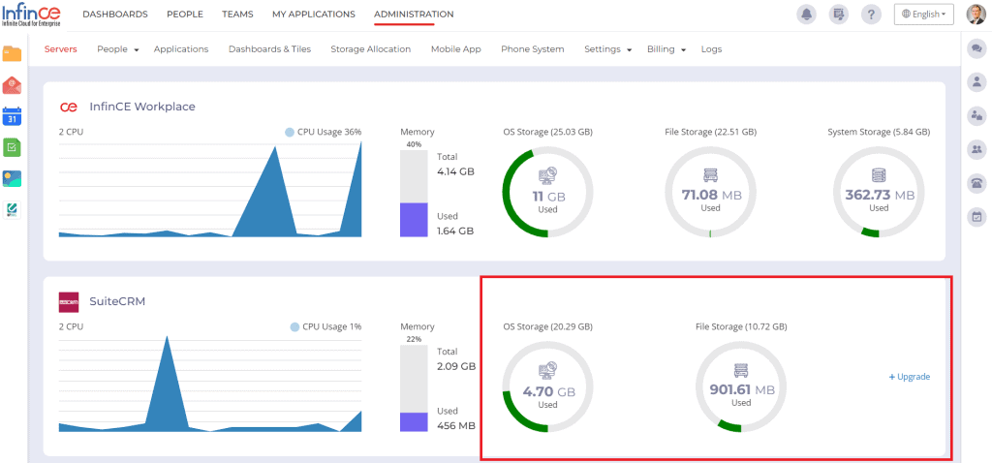Select the Servers tab
The width and height of the screenshot is (992, 463).
coord(61,49)
